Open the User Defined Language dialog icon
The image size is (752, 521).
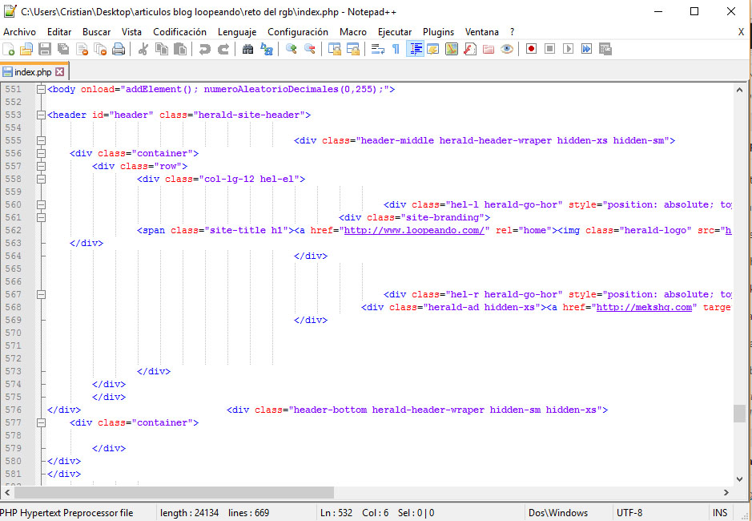coord(433,49)
